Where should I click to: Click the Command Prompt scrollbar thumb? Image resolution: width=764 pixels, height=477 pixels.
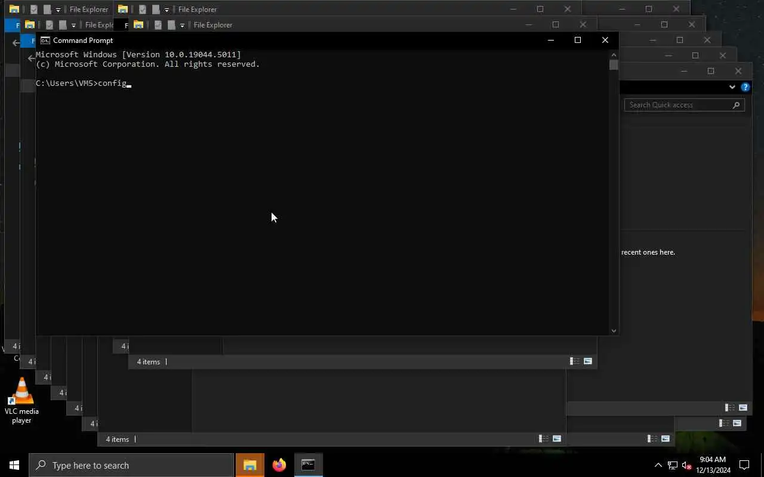(x=614, y=65)
